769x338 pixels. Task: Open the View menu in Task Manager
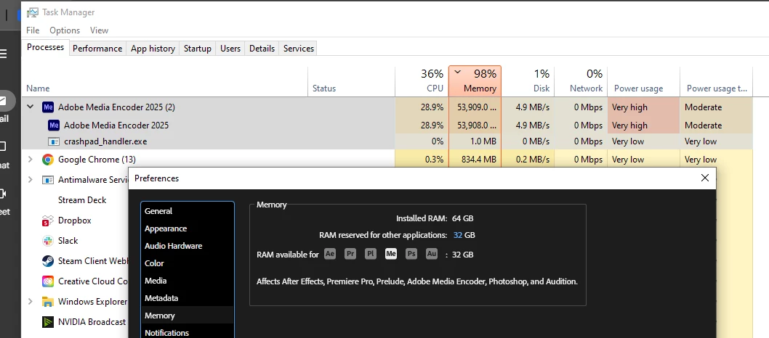click(99, 30)
